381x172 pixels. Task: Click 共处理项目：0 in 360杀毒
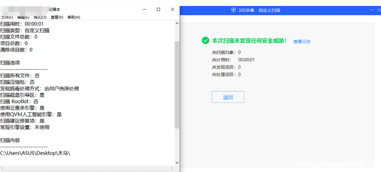[x=226, y=74]
